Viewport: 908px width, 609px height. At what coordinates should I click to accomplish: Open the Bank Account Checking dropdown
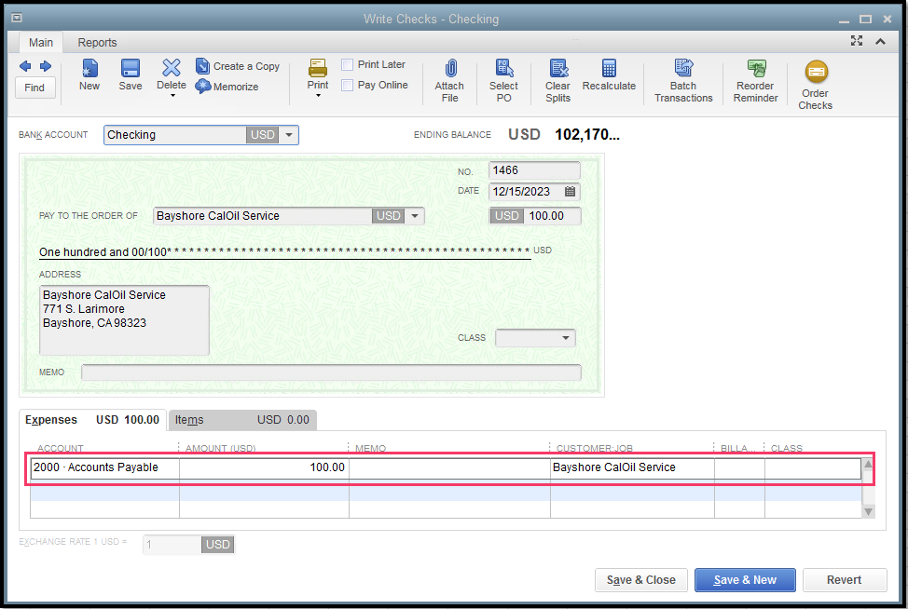[x=288, y=135]
